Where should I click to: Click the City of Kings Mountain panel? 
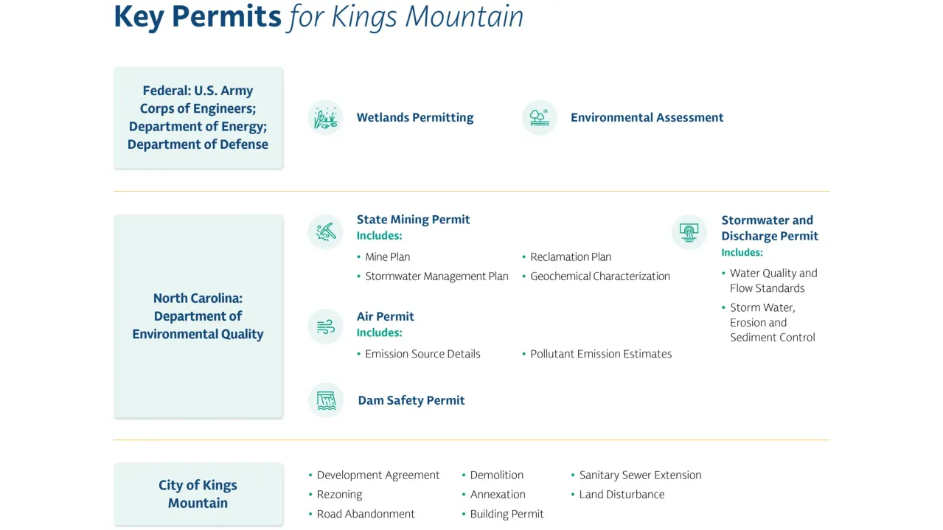point(198,494)
